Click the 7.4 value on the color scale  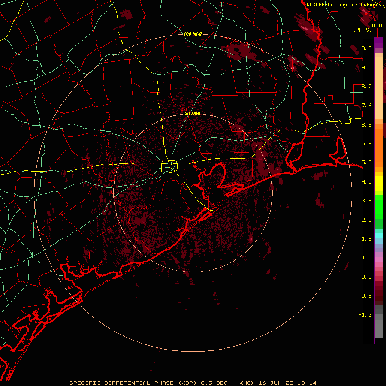pos(367,106)
